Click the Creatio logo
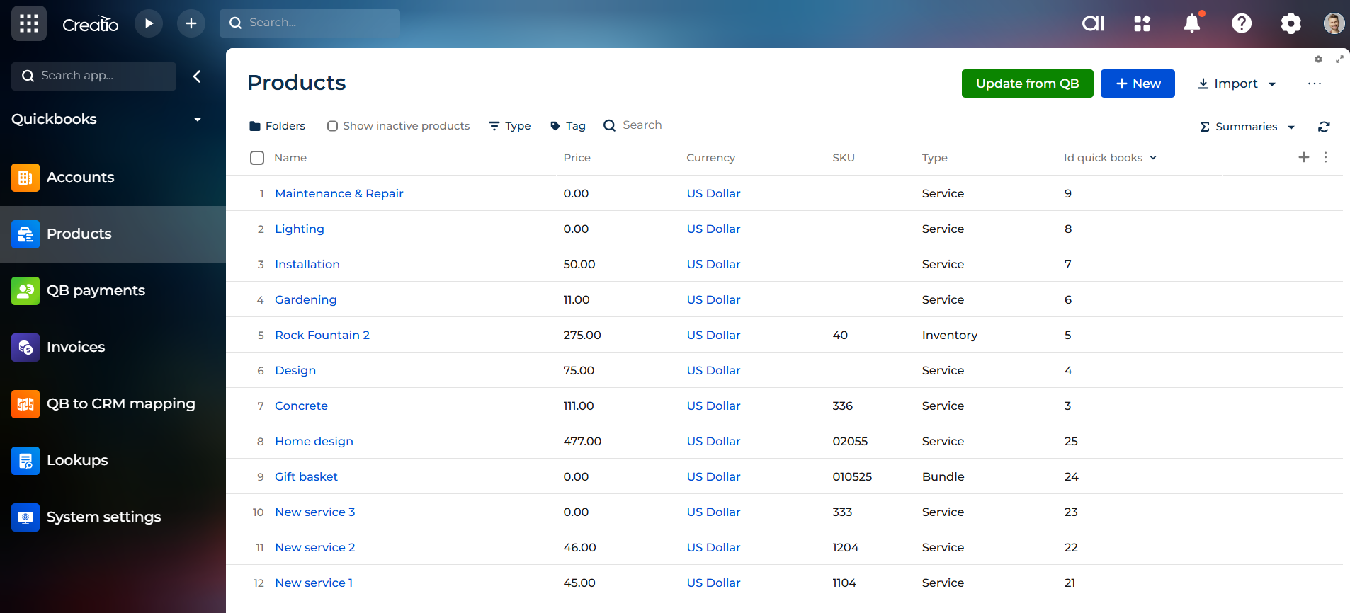Image resolution: width=1350 pixels, height=613 pixels. point(91,24)
